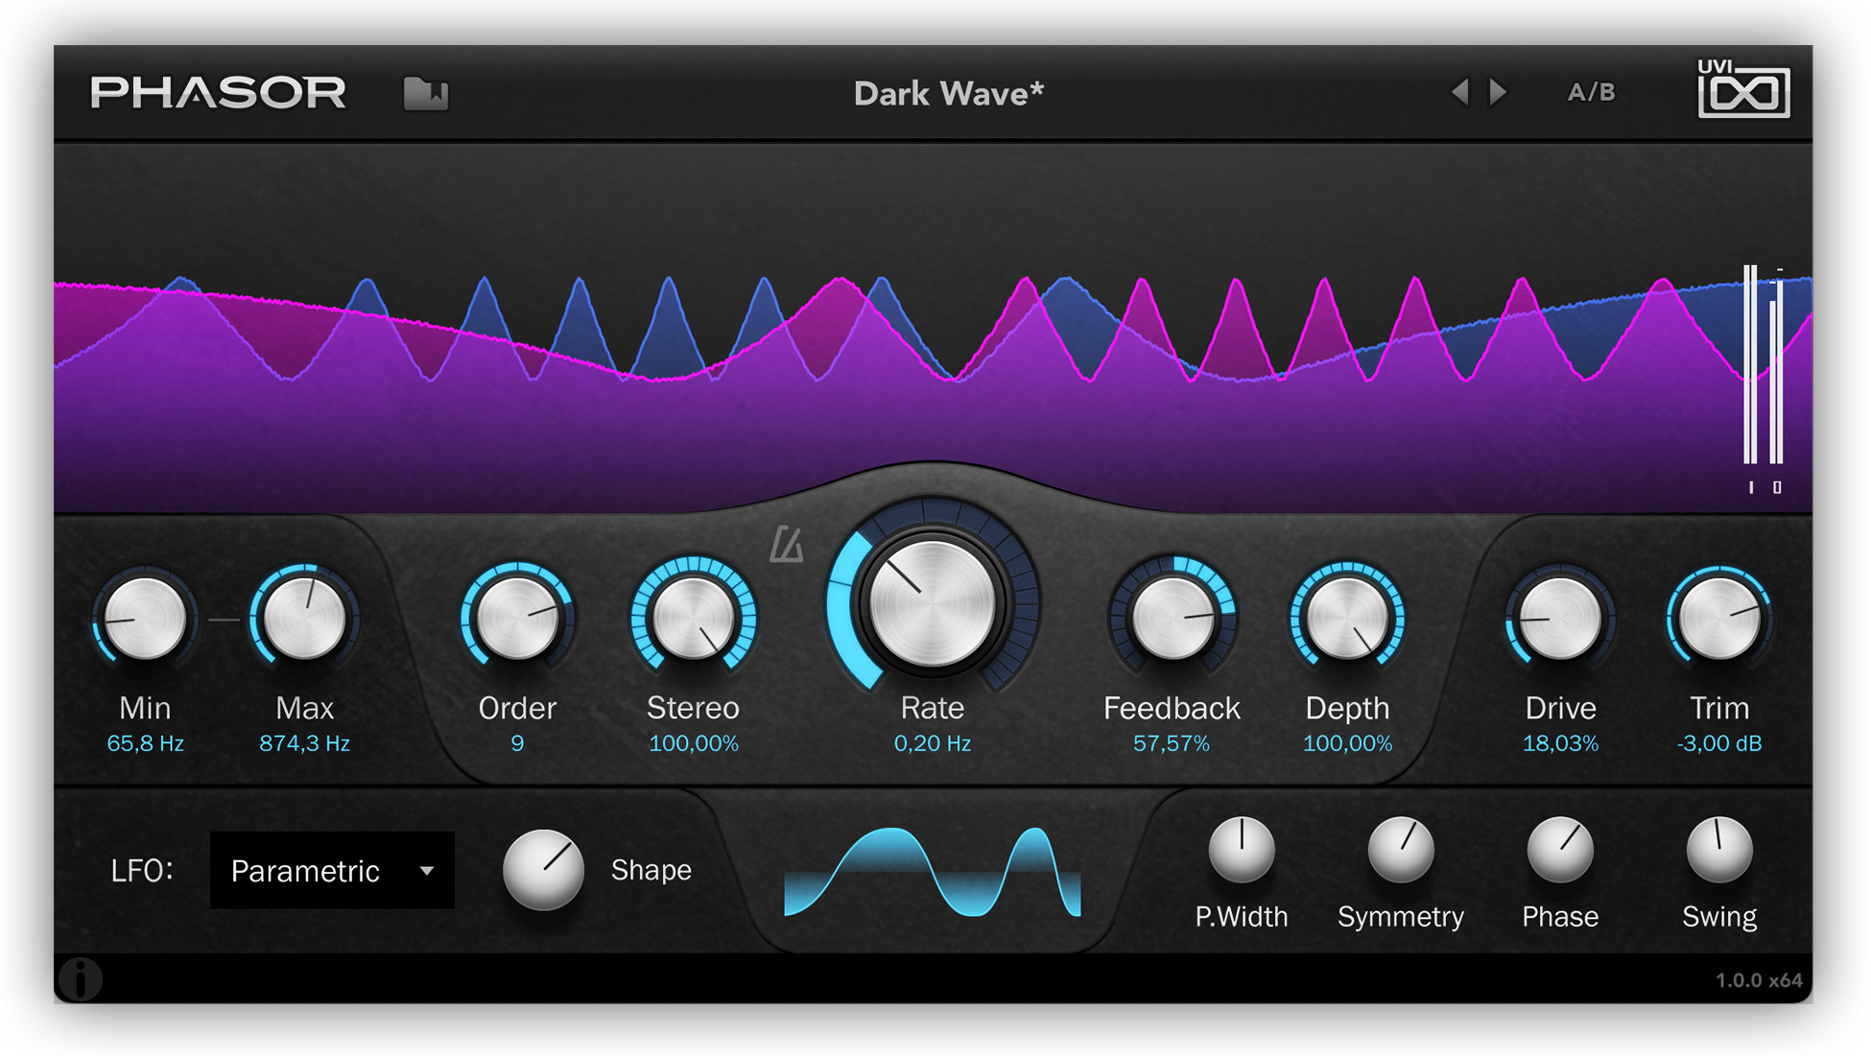Screen dimensions: 1871x1056
Task: Click the Min-Max link line between knobs
Action: point(224,621)
